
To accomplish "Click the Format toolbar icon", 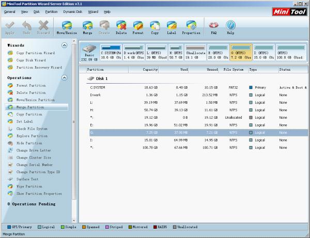I will [x=138, y=25].
